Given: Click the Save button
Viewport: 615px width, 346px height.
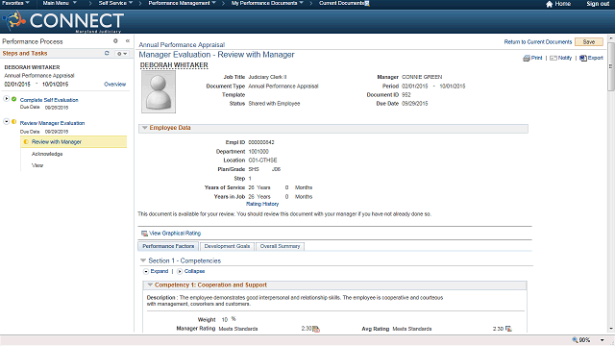Looking at the screenshot, I should tap(589, 42).
